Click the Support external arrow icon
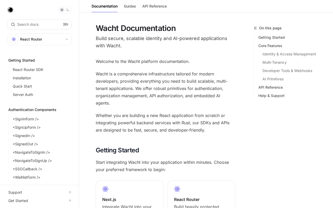The image size is (333, 208). pos(70,192)
